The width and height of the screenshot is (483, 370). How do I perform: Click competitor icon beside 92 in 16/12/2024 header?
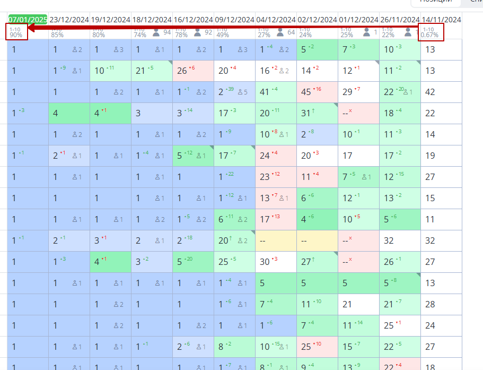point(198,32)
